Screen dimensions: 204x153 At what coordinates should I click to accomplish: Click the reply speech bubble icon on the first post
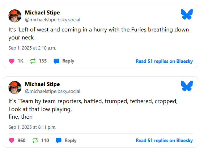click(56, 61)
